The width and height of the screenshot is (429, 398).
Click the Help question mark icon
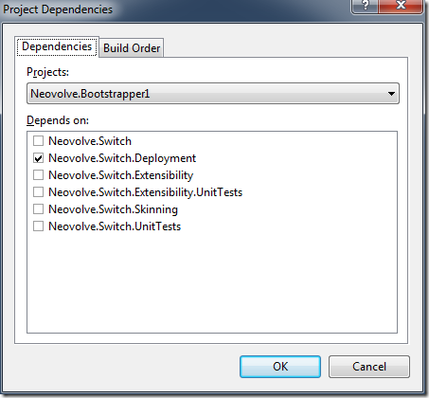pyautogui.click(x=365, y=6)
